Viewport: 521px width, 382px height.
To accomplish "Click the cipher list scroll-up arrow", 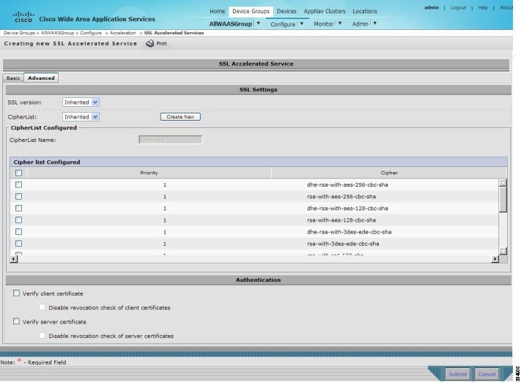I will (503, 182).
